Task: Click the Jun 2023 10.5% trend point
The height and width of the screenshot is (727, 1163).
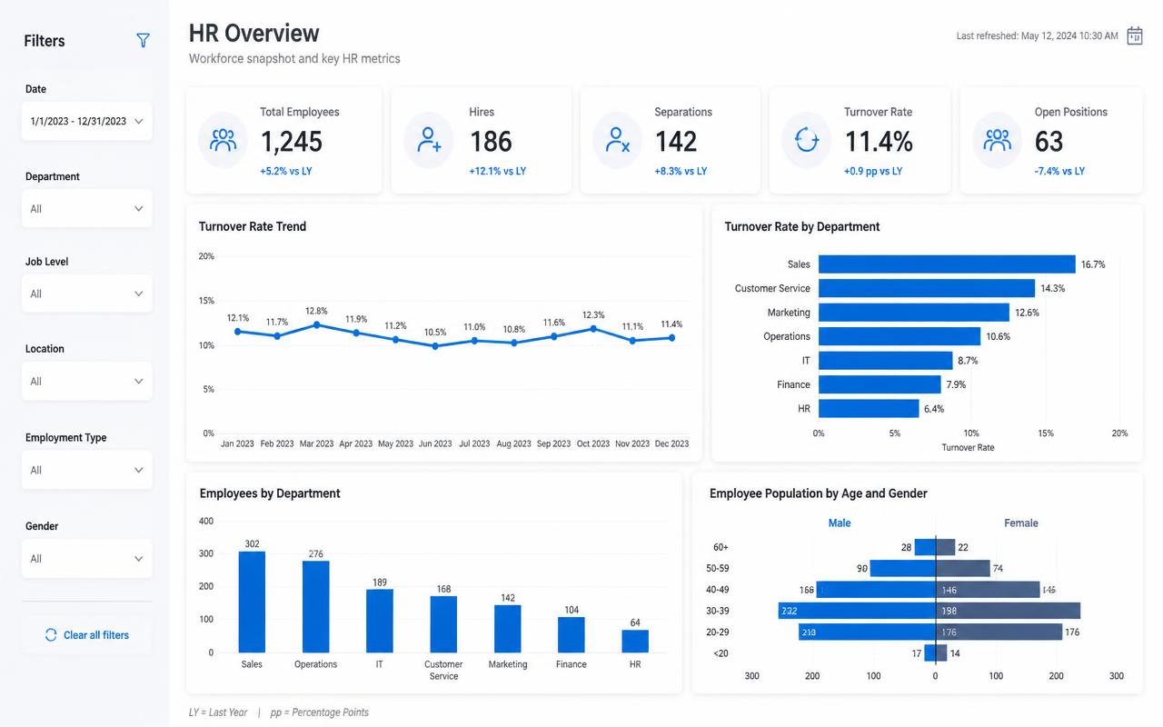Action: click(435, 345)
